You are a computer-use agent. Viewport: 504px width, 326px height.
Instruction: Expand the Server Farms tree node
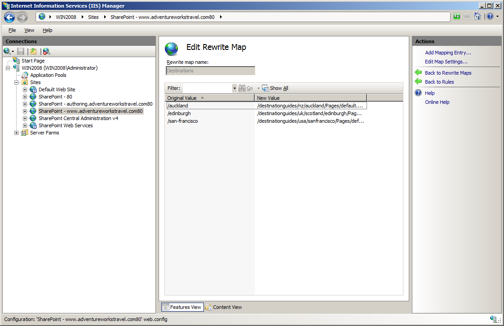tap(16, 133)
